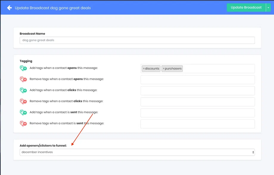The height and width of the screenshot is (175, 274).
Task: Click the green add-tags icon beside "sent" row
Action: 23,112
